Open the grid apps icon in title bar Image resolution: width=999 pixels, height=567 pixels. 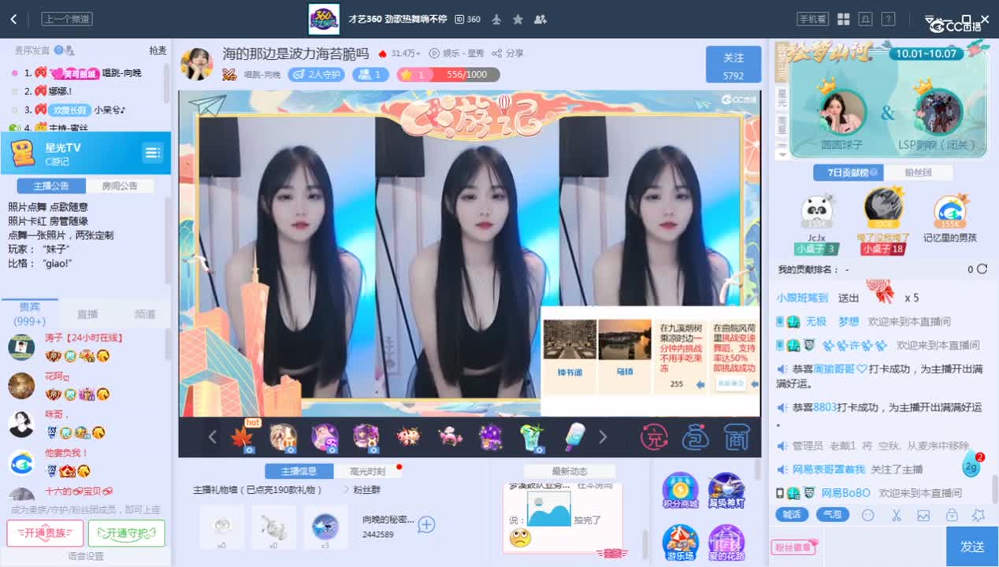click(x=843, y=19)
